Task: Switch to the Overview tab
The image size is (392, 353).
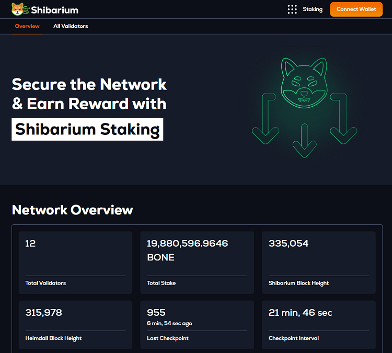Action: pos(27,26)
